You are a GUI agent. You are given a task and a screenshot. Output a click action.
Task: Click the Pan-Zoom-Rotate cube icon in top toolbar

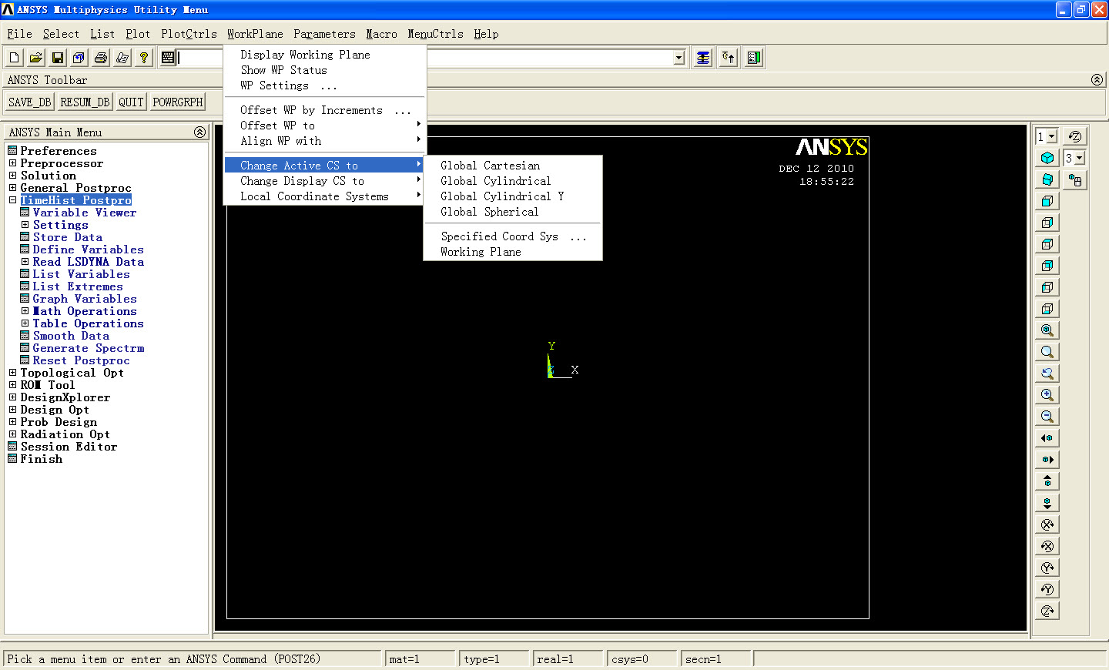click(x=79, y=58)
